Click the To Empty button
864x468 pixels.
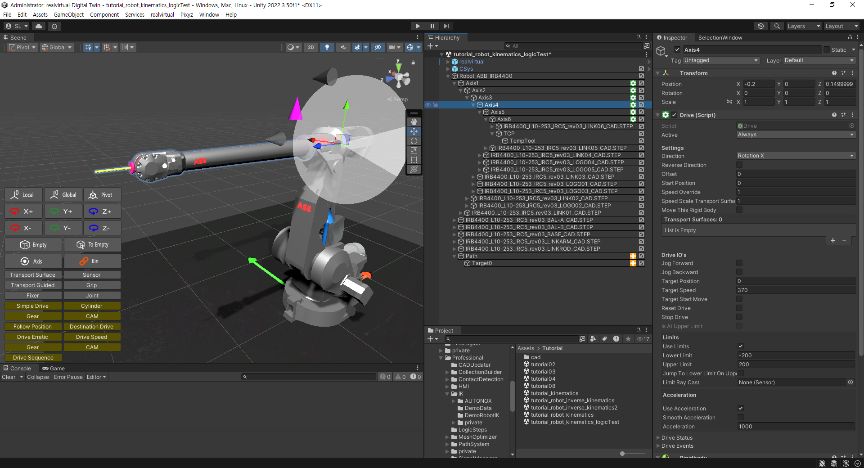pos(92,245)
